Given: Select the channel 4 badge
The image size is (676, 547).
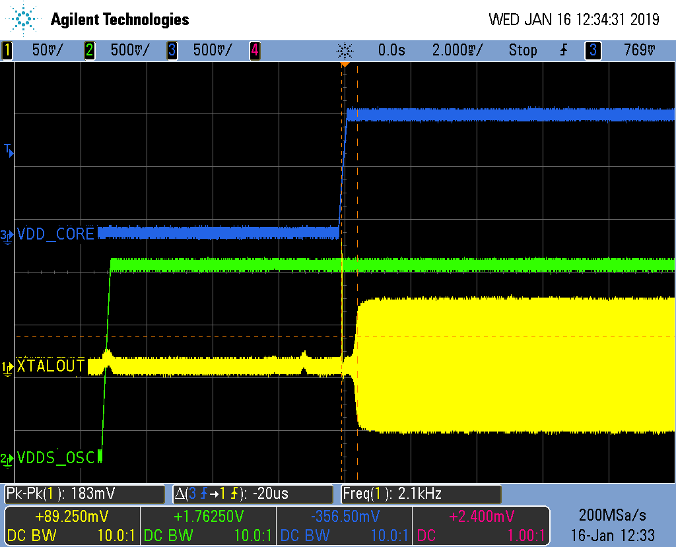Looking at the screenshot, I should click(x=254, y=50).
